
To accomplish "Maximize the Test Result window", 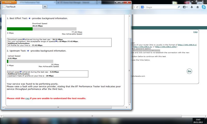I will [x=121, y=2].
